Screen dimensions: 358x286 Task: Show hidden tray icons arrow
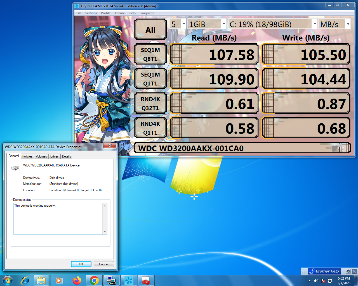pos(309,281)
